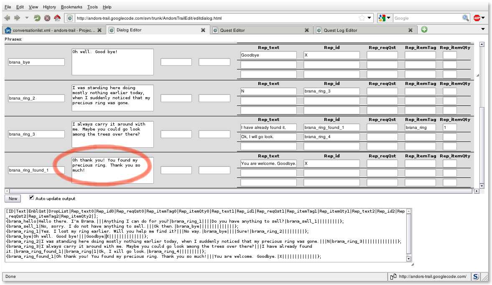This screenshot has width=492, height=285.
Task: Go to the Home page icon
Action: [57, 18]
